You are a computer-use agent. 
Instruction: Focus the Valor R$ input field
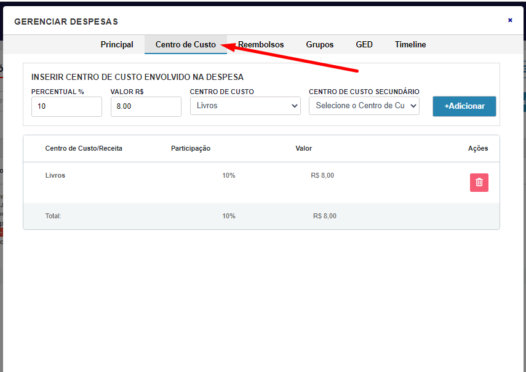[146, 106]
